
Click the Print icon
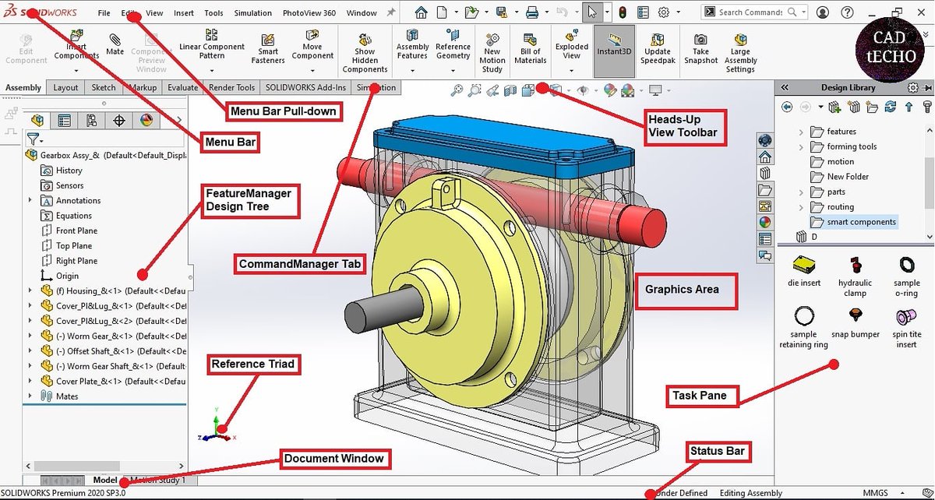coord(531,12)
